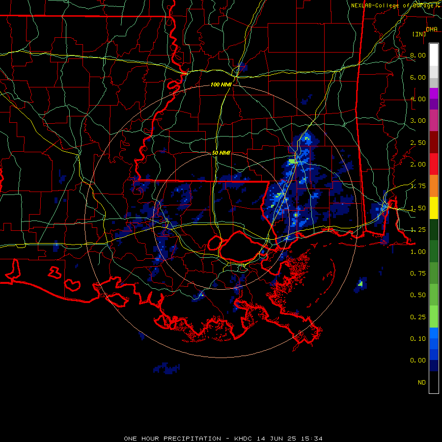Click the '0.75' legend value
Viewport: 442px width, 442px height.
pyautogui.click(x=418, y=274)
